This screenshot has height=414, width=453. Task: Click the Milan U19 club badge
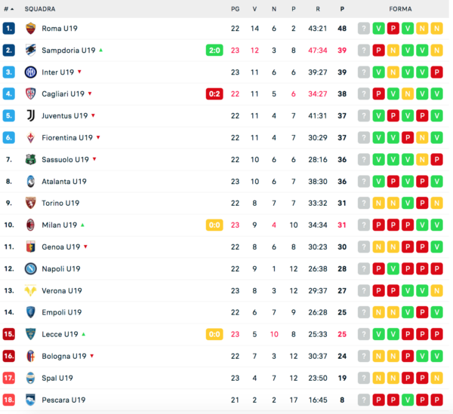coord(30,225)
